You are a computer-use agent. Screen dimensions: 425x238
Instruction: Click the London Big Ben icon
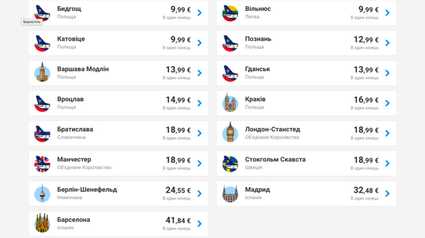click(230, 133)
